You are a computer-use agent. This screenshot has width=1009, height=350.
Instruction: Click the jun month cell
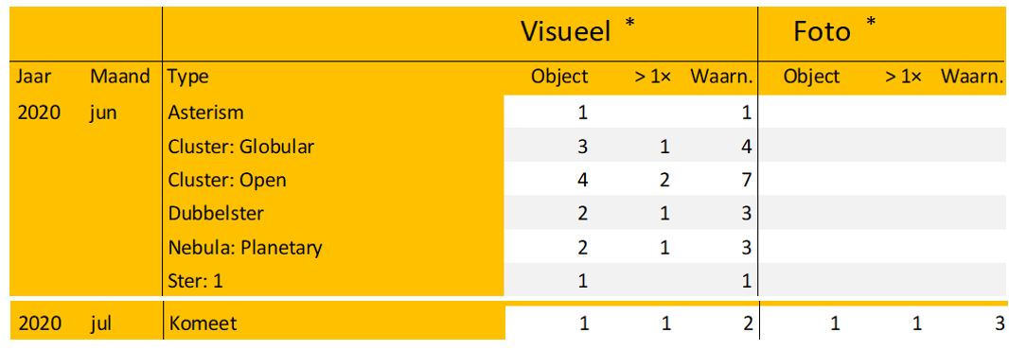click(103, 114)
